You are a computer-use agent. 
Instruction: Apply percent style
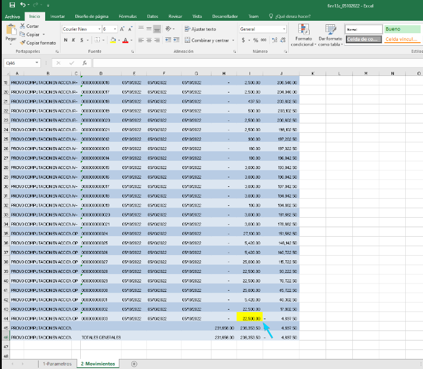pos(255,40)
